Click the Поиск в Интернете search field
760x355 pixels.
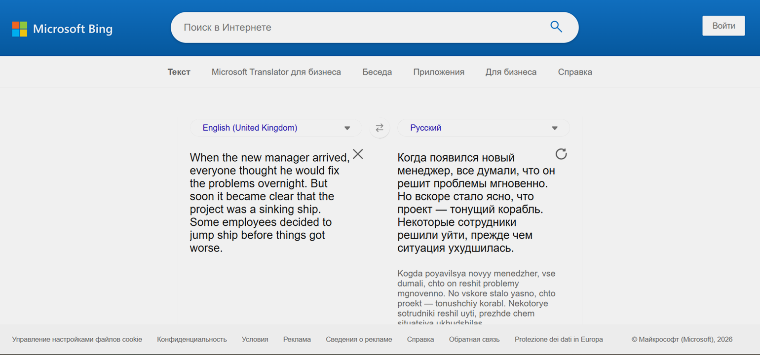(360, 28)
